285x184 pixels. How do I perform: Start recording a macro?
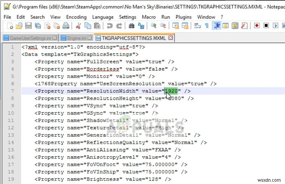pos(257,26)
